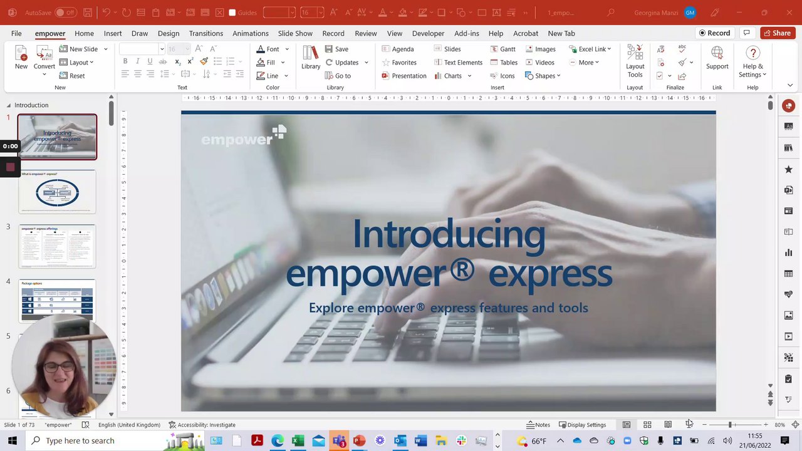This screenshot has width=802, height=451.
Task: Expand the Charts dropdown
Action: point(469,76)
